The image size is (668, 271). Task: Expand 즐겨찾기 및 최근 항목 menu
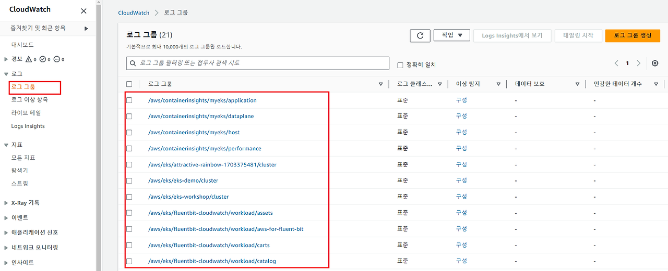tap(87, 28)
